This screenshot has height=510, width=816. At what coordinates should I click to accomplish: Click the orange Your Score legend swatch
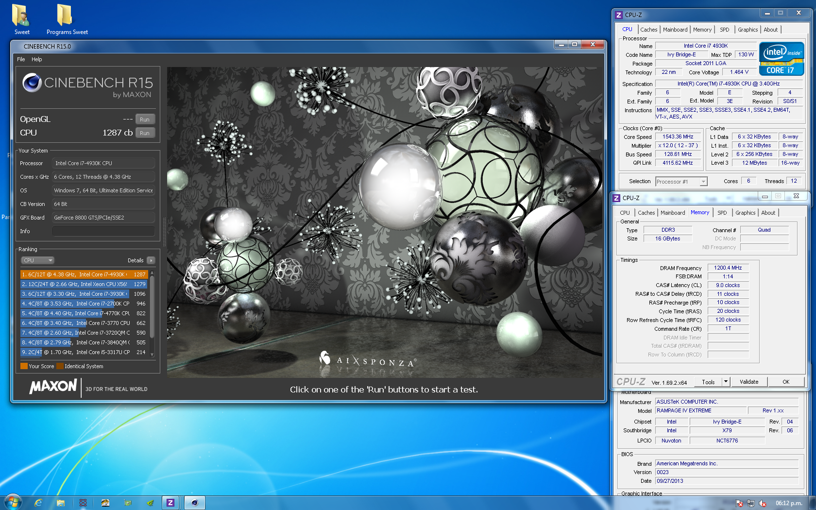(24, 366)
